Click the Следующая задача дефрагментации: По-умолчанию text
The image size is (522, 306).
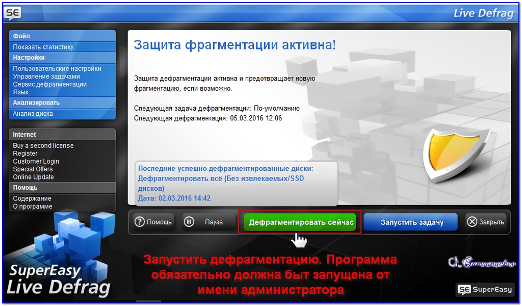217,108
